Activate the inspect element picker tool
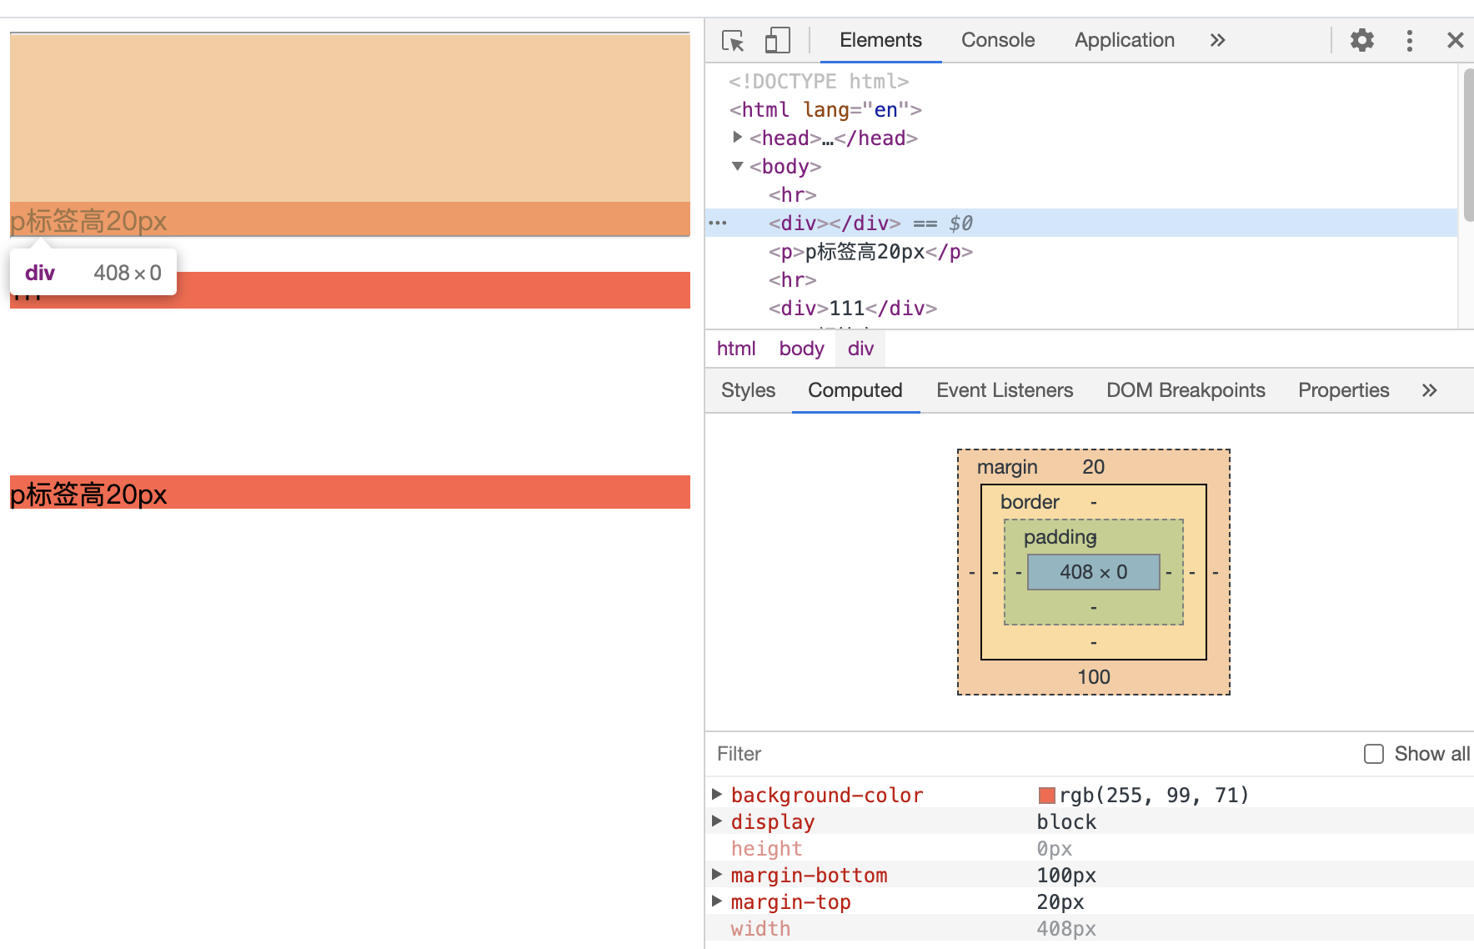The image size is (1474, 949). (733, 40)
